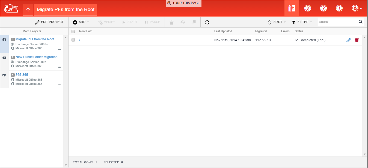The height and width of the screenshot is (168, 368).
Task: Click the Status column header
Action: tap(299, 31)
